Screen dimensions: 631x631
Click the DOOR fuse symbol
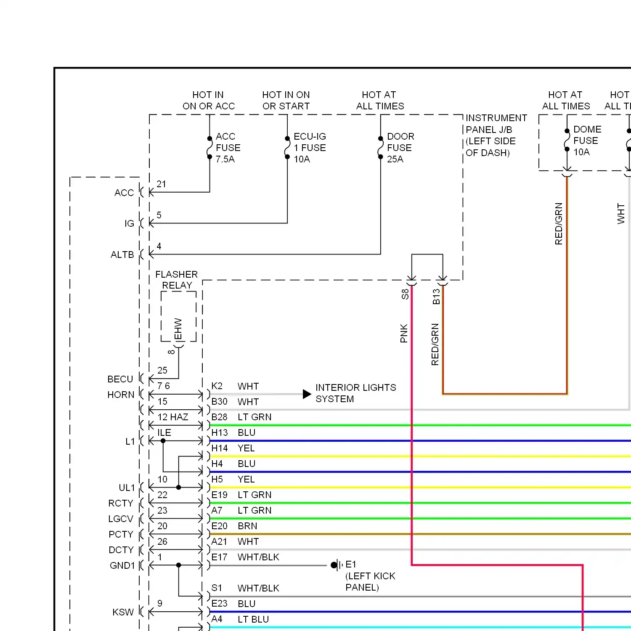(380, 148)
